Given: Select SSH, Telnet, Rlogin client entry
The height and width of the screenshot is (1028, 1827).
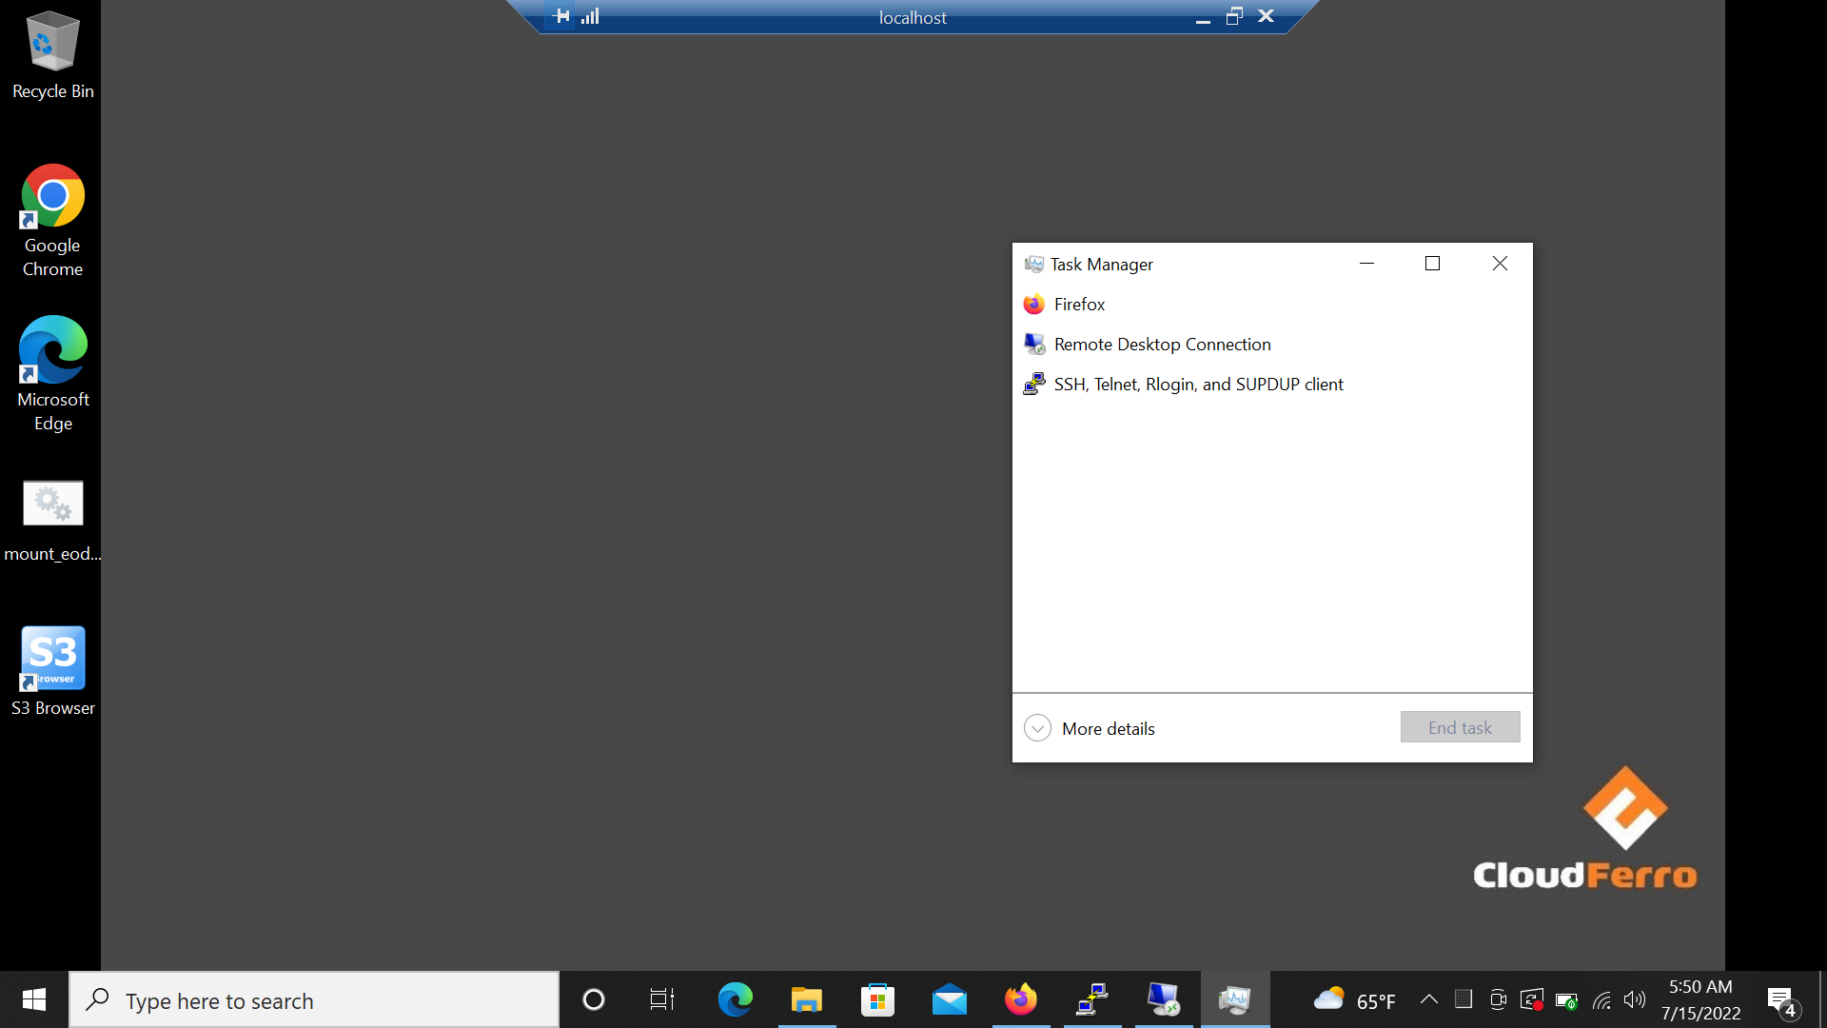Looking at the screenshot, I should (1198, 385).
